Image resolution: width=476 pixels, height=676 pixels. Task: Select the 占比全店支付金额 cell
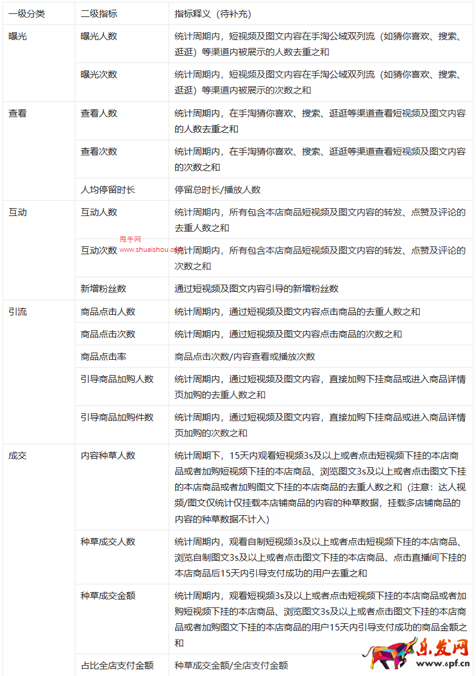tap(122, 665)
